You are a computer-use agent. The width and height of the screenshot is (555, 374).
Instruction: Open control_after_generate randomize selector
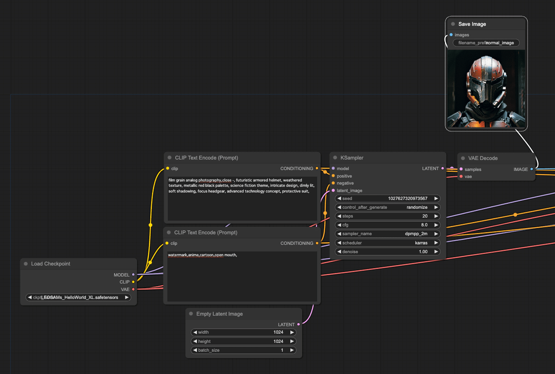[388, 207]
